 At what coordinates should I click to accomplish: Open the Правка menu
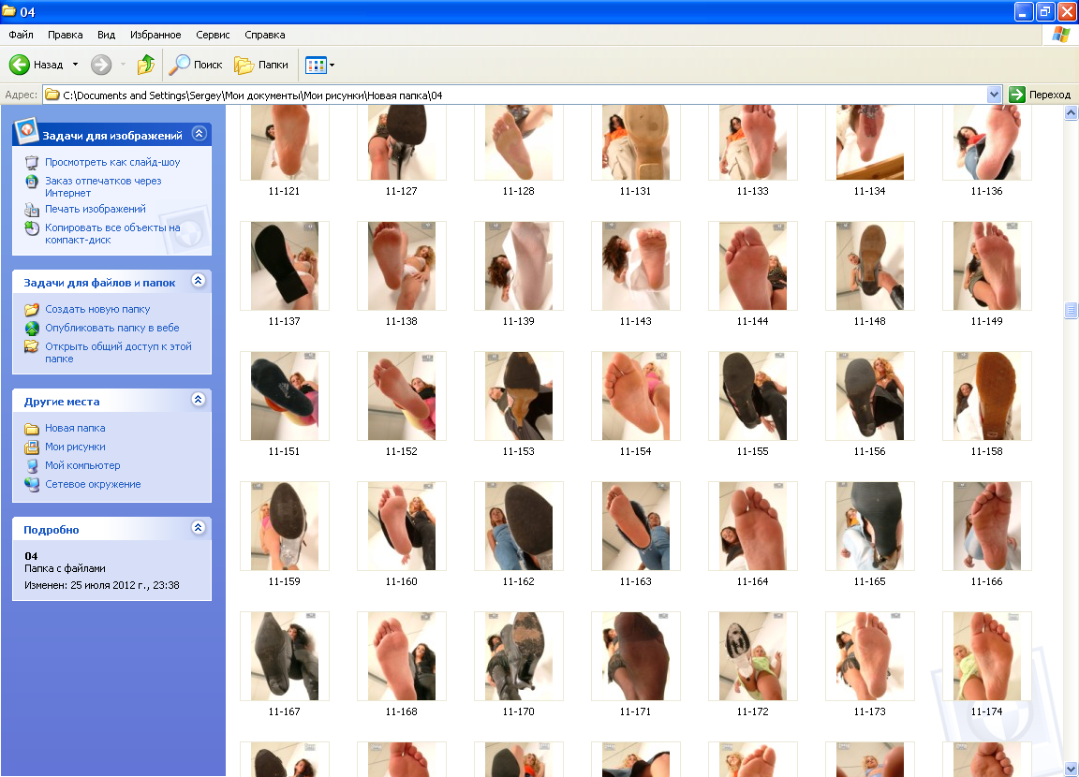[66, 35]
